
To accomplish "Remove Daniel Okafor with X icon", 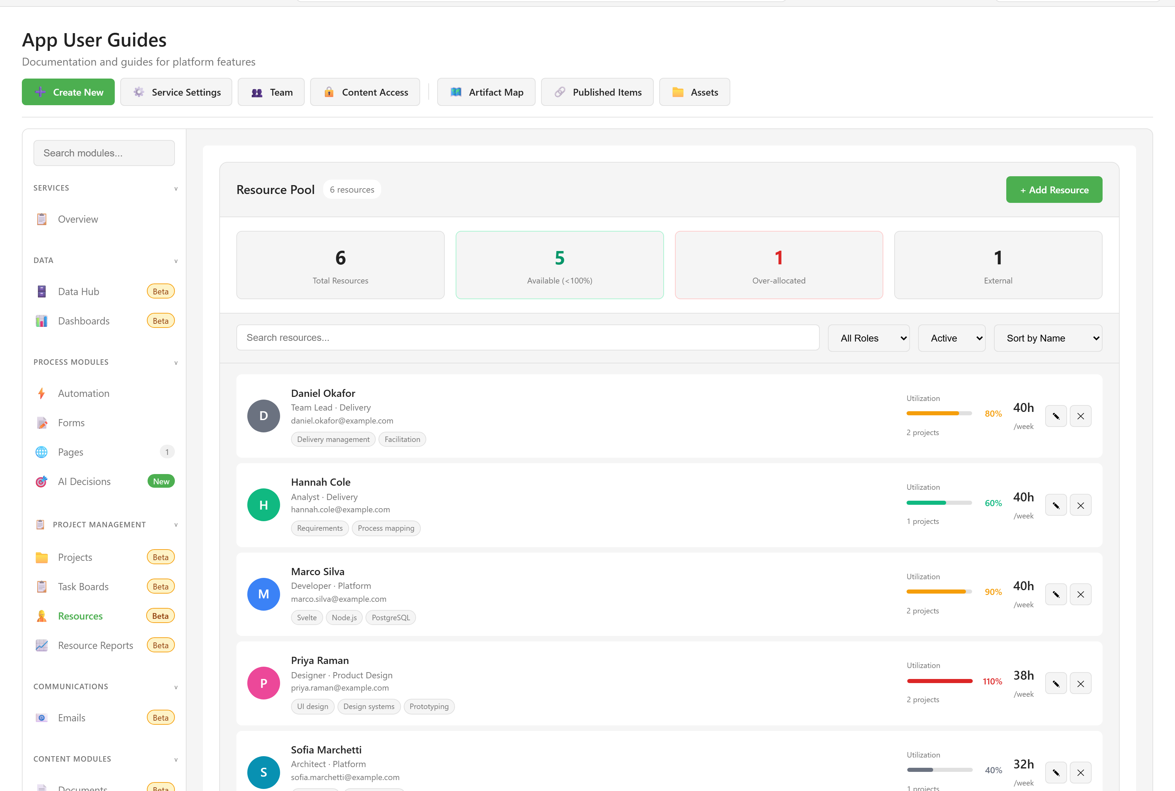I will pos(1081,416).
